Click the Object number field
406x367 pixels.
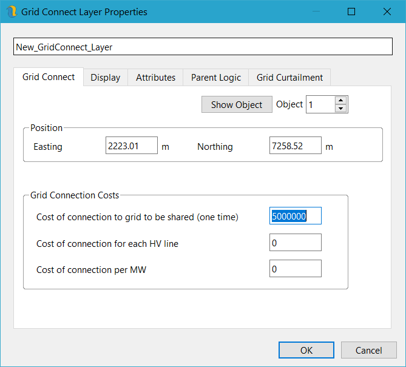(x=320, y=104)
